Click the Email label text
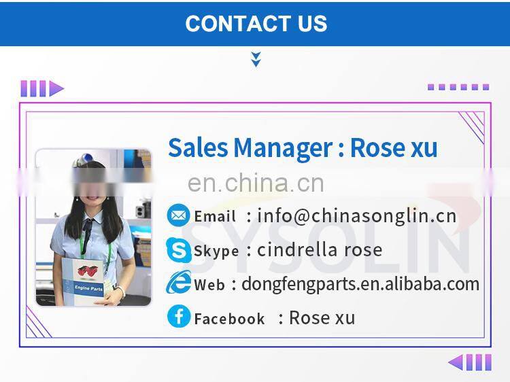This screenshot has height=382, width=510. [215, 217]
